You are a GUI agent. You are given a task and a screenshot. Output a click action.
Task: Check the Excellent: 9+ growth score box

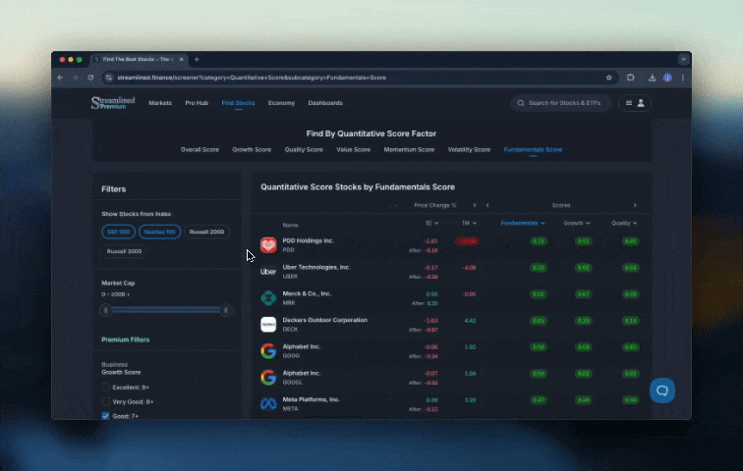coord(105,387)
